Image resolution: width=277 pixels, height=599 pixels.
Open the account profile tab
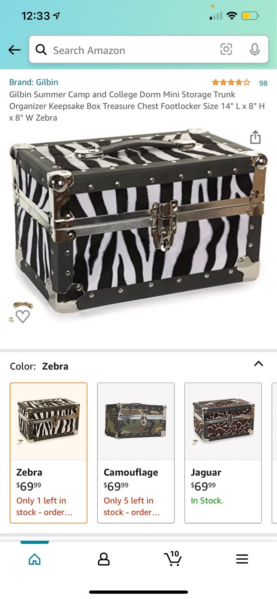click(104, 559)
